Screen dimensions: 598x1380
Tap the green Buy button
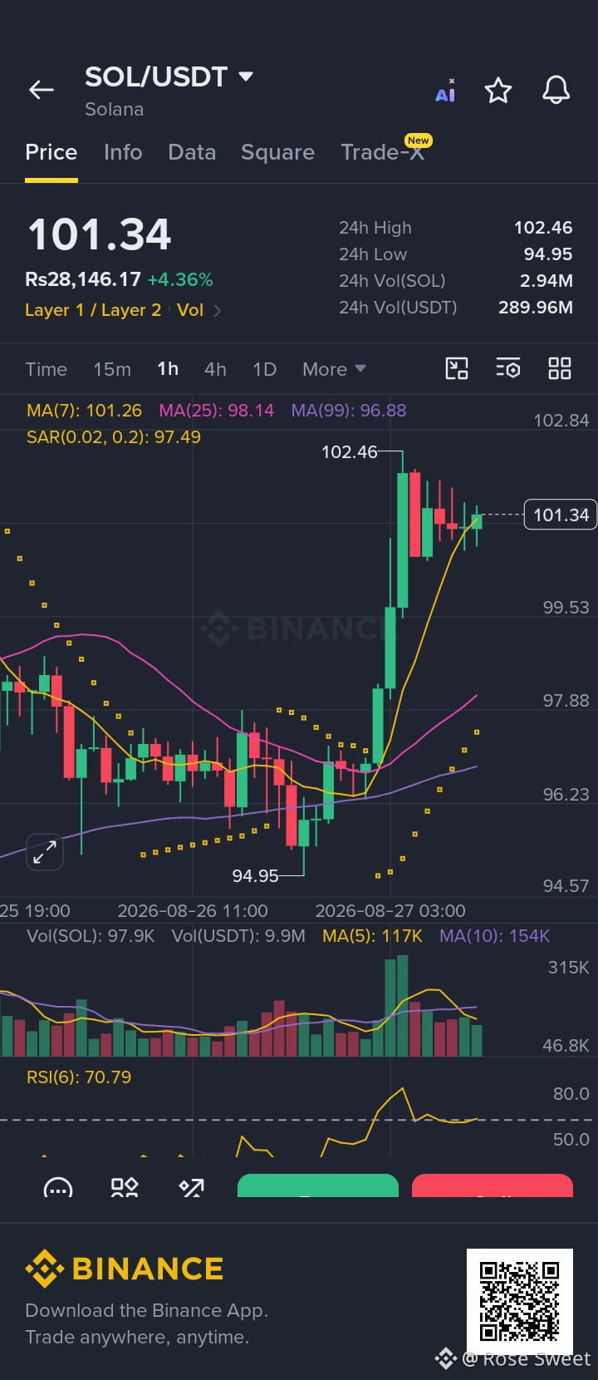(x=318, y=1186)
